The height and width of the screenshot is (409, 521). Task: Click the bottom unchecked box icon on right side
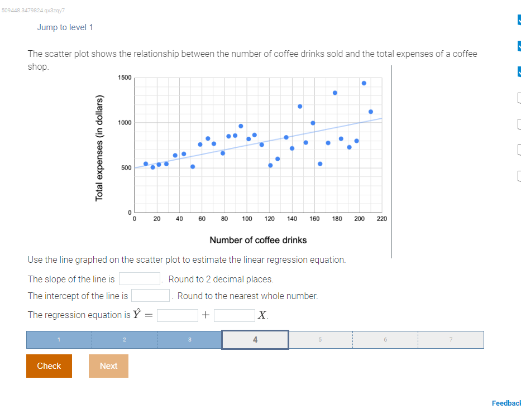pyautogui.click(x=519, y=175)
